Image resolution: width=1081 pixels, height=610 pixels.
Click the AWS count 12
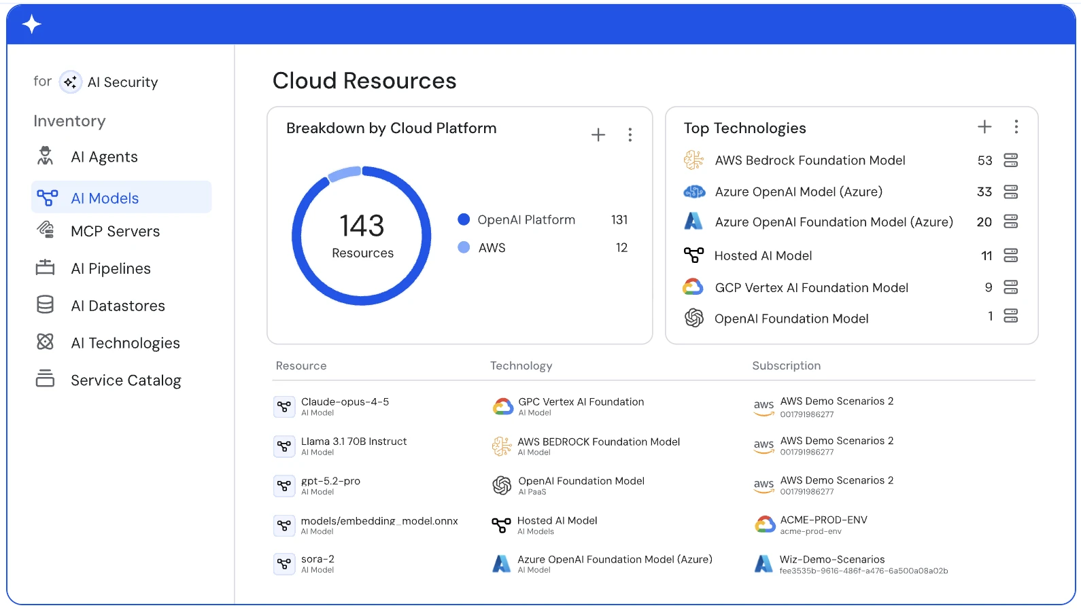[x=621, y=247]
